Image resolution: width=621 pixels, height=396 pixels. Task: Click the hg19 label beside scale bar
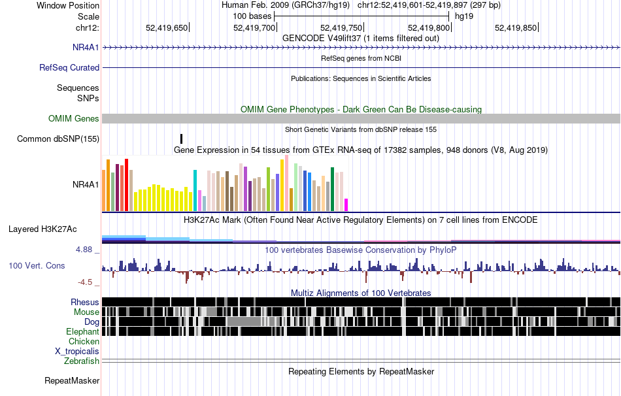point(464,16)
